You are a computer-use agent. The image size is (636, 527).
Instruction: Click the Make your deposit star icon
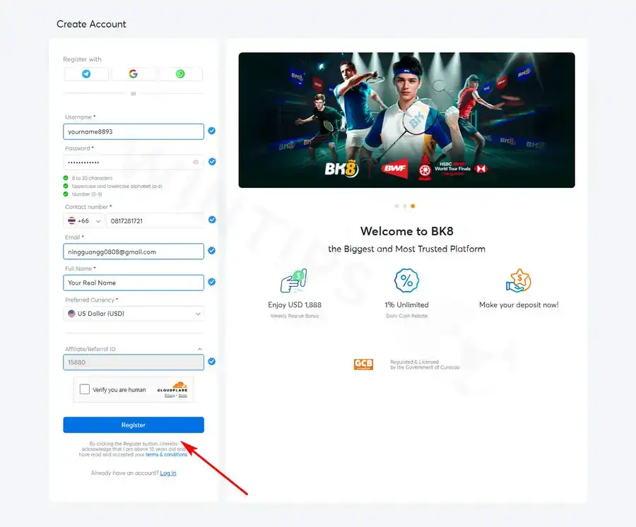pos(519,280)
